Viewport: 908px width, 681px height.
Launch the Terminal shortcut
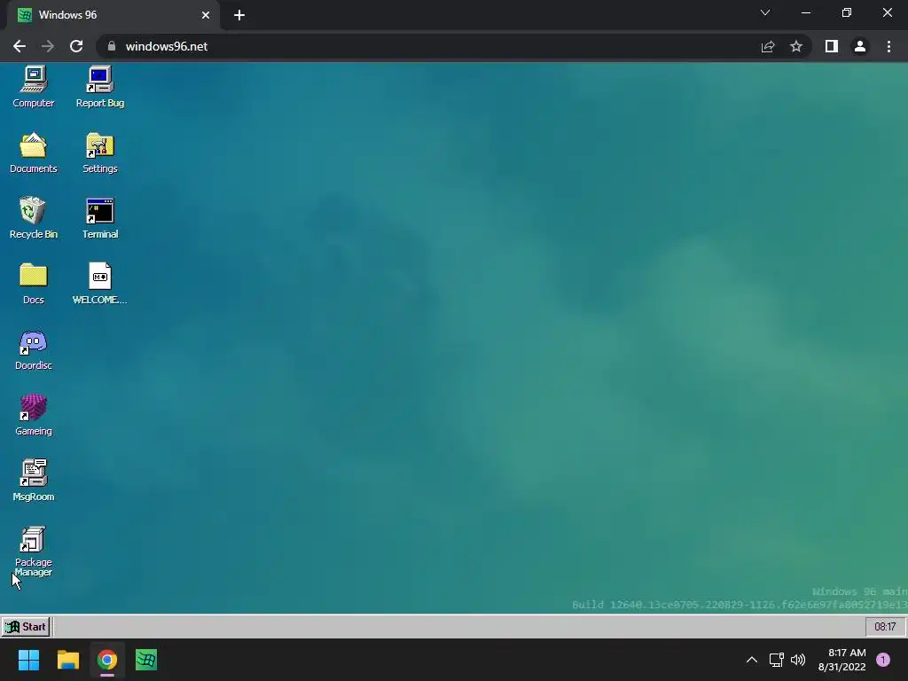point(100,218)
